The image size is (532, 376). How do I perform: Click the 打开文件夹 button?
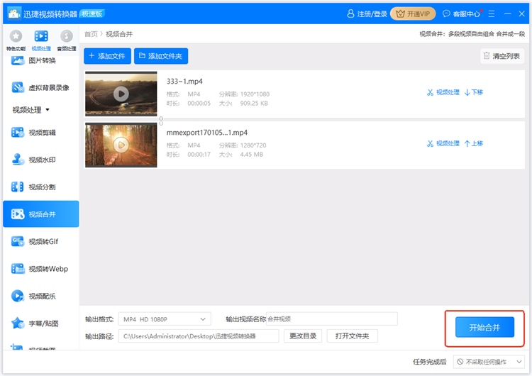[x=352, y=336]
